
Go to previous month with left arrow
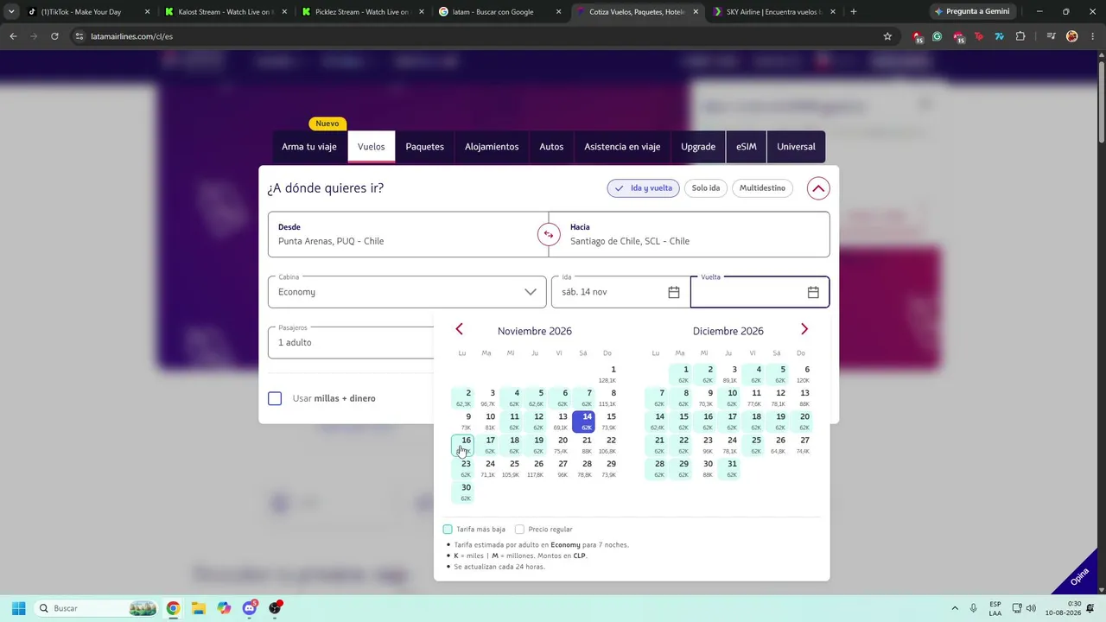[459, 329]
